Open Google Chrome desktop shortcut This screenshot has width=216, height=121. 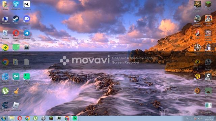coord(5,62)
